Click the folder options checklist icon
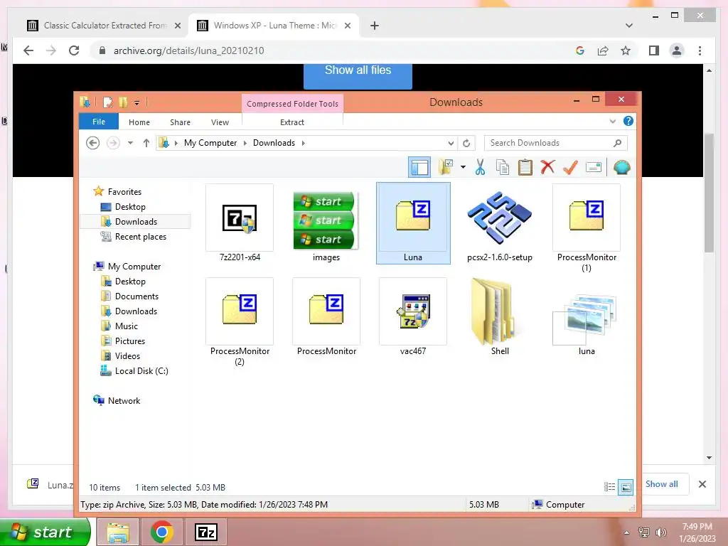 [x=445, y=167]
